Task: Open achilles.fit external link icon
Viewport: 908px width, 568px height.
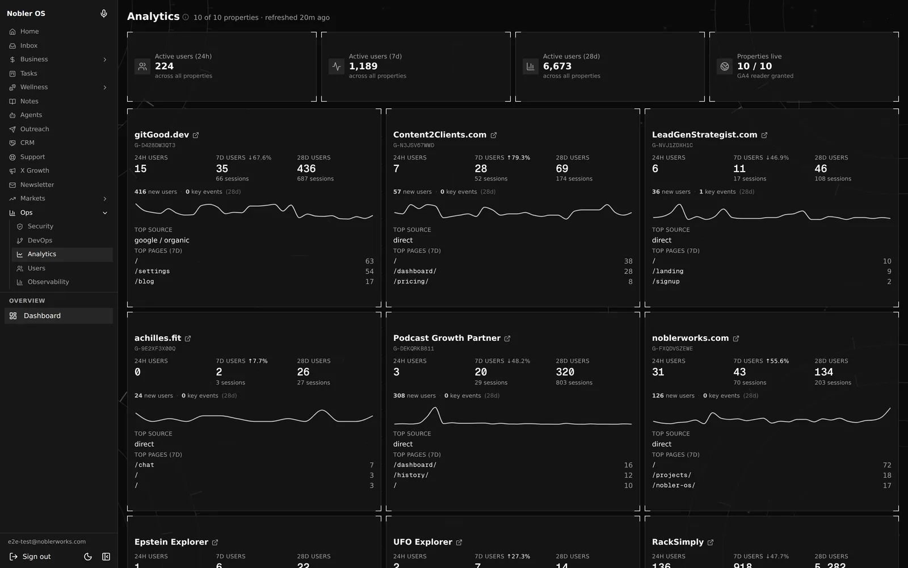Action: click(x=188, y=339)
